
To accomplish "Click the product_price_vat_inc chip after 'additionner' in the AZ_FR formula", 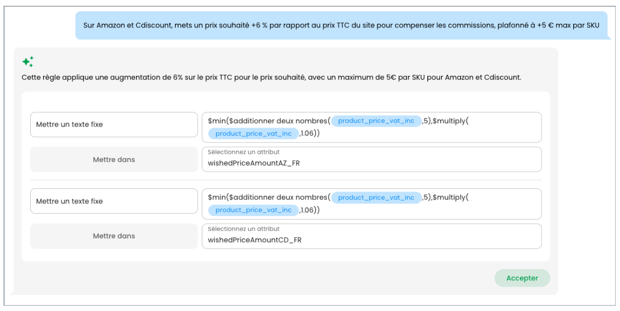I will tap(376, 121).
